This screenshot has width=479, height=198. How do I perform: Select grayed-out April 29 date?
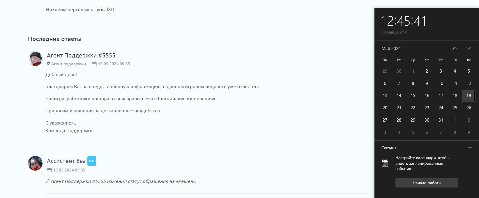click(x=385, y=71)
